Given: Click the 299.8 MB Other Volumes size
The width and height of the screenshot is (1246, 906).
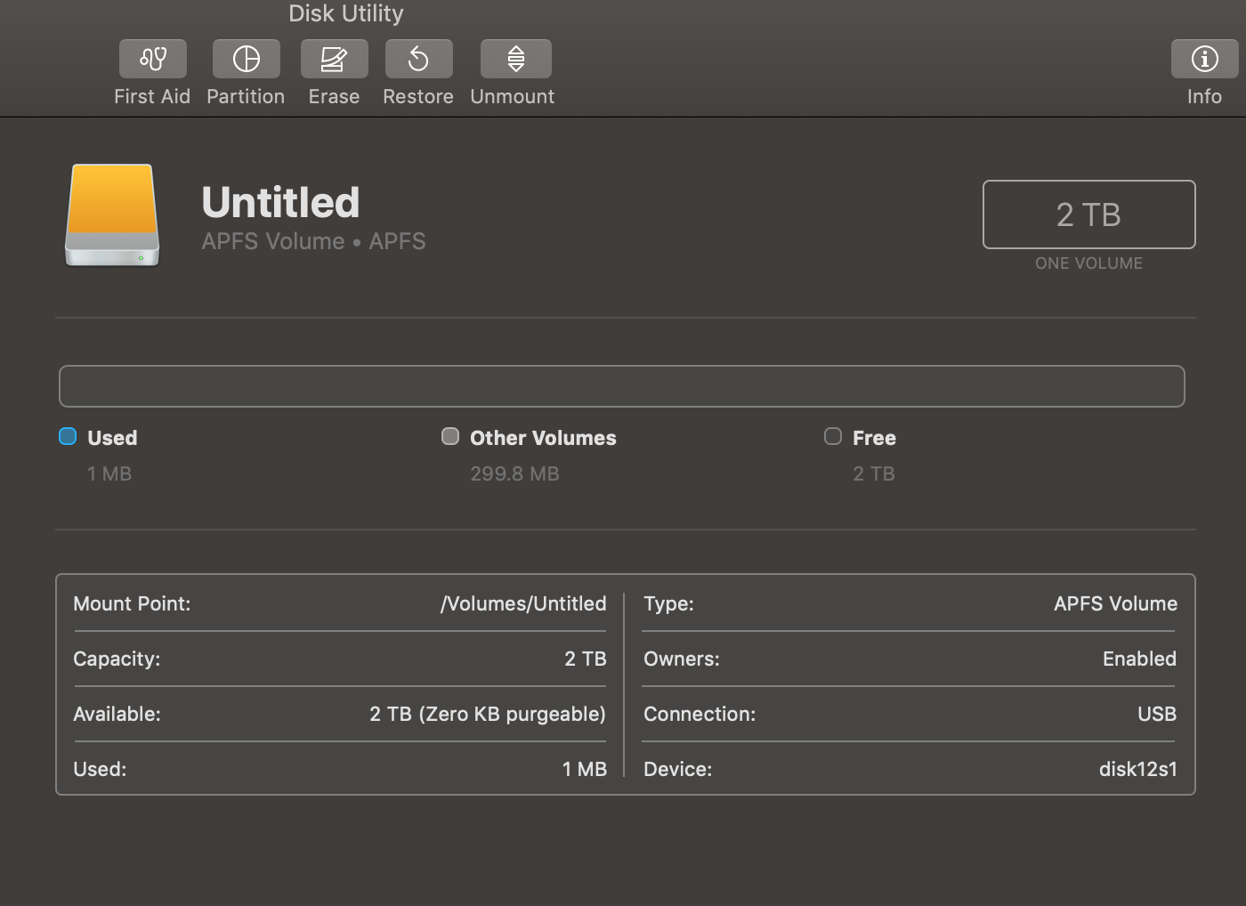Looking at the screenshot, I should coord(514,473).
